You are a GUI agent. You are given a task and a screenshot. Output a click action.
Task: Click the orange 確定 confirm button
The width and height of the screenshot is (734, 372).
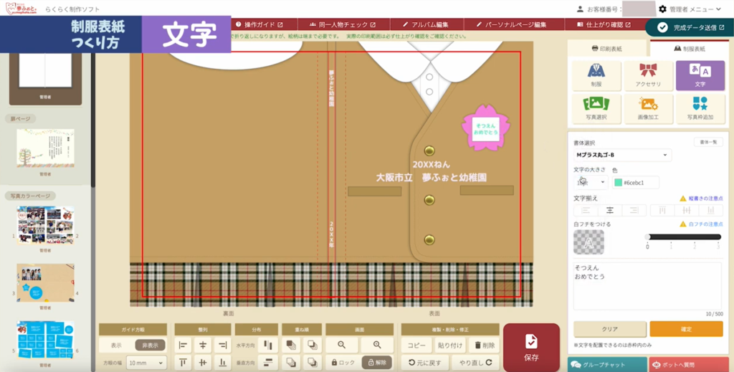click(x=686, y=329)
